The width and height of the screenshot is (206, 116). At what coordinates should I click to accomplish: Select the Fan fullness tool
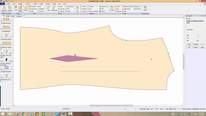89,9
